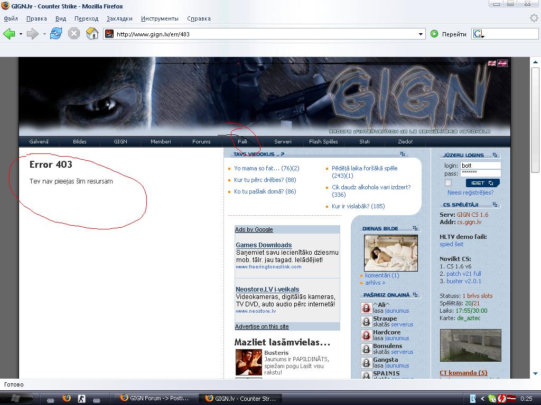Open the 'Yo mama so fat…' poll link
The width and height of the screenshot is (541, 405).
click(267, 168)
